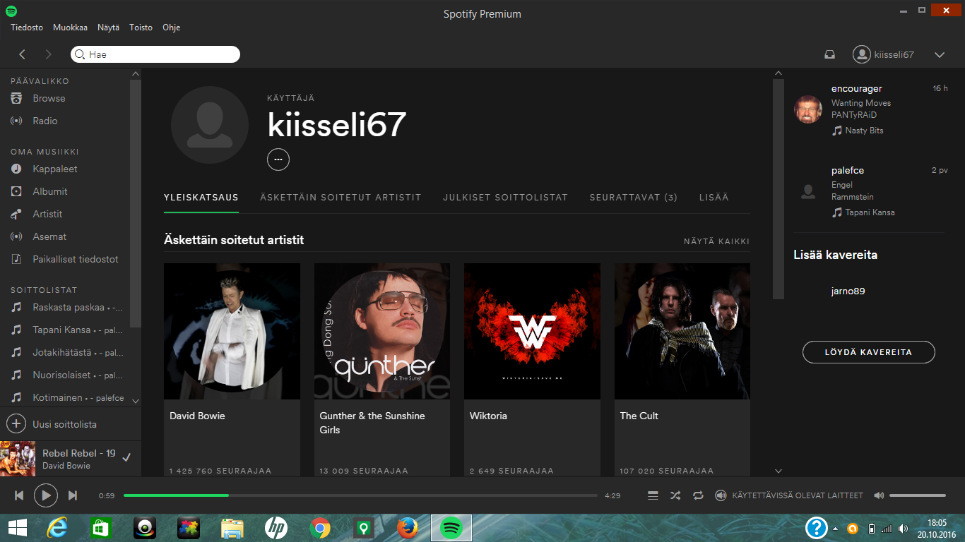Image resolution: width=965 pixels, height=542 pixels.
Task: Open the play queue list icon
Action: click(653, 495)
